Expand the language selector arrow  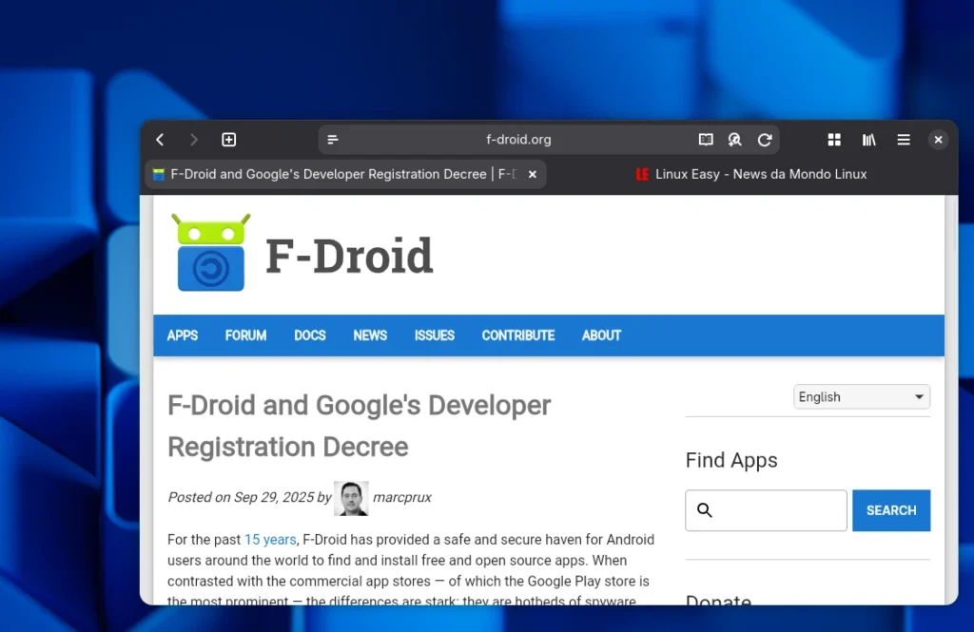coord(919,396)
